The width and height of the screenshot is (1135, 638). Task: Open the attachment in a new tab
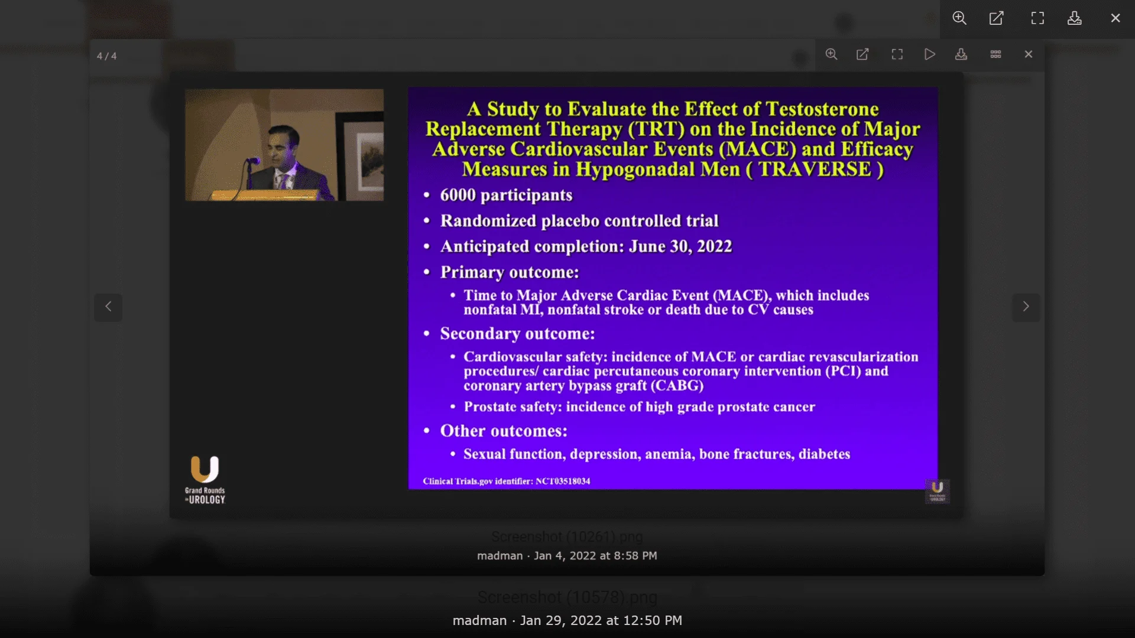pos(863,54)
